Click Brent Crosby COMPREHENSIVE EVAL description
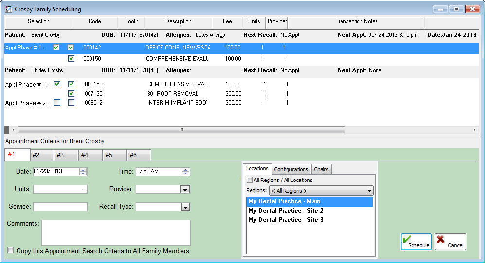Image resolution: width=485 pixels, height=263 pixels. pos(177,59)
